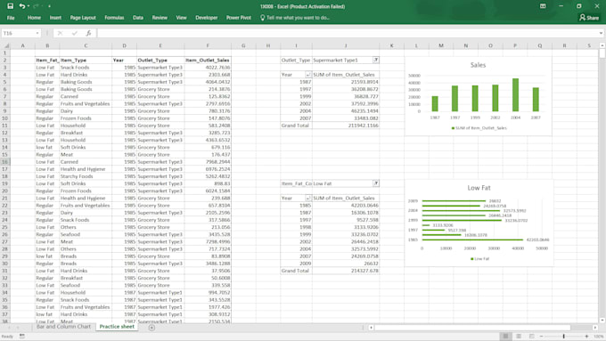Select the Grand Total value 214327.678
The width and height of the screenshot is (606, 341).
[346, 271]
